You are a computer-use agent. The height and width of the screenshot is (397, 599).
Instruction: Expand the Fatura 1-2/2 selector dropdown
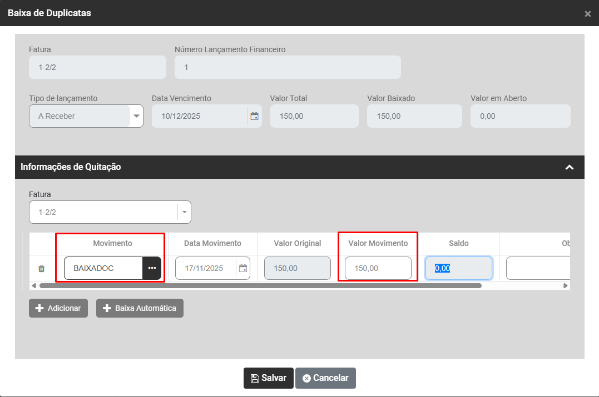click(184, 212)
